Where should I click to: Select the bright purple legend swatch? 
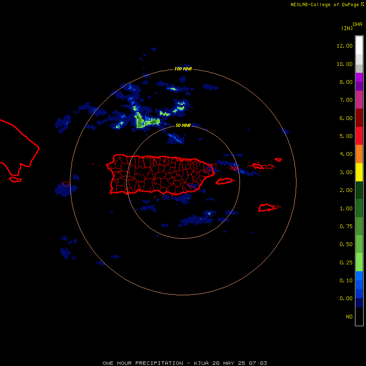pyautogui.click(x=359, y=77)
